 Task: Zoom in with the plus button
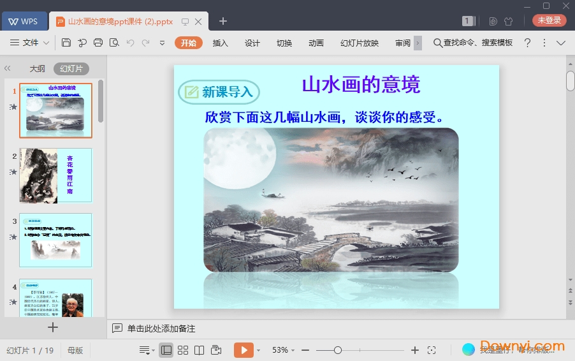pyautogui.click(x=415, y=350)
